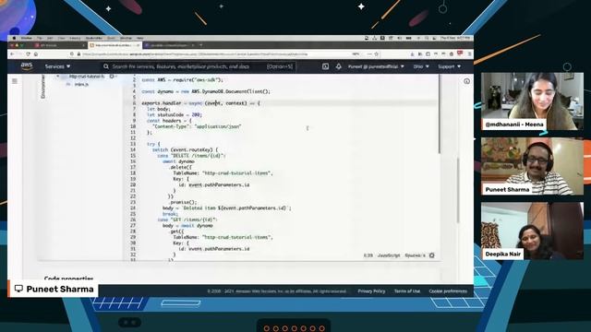Click the Content-Type header line
Image resolution: width=591 pixels, height=332 pixels.
[x=197, y=126]
